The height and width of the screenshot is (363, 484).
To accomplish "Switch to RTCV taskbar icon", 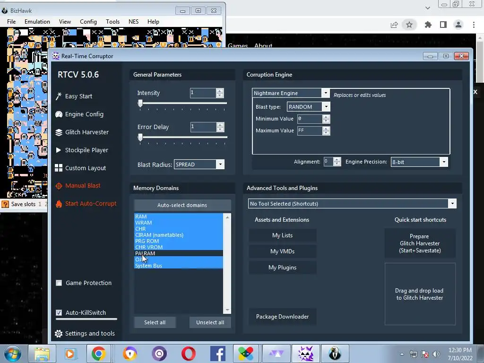I will [x=306, y=354].
